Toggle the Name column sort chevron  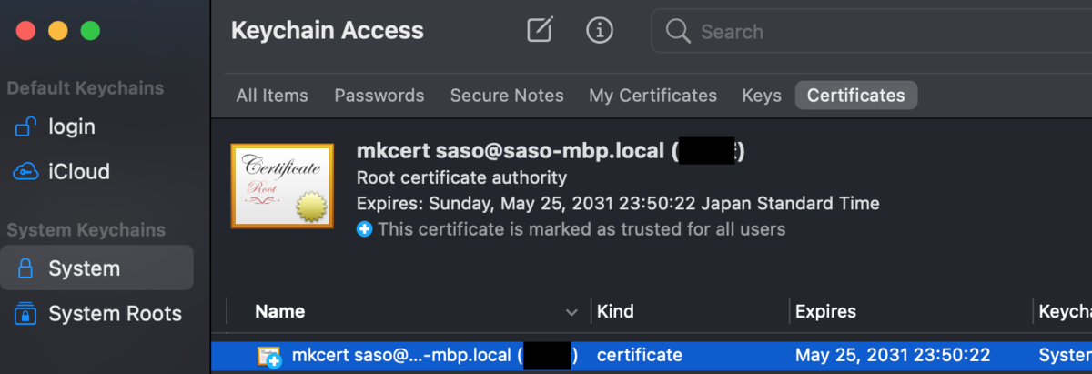click(x=571, y=312)
